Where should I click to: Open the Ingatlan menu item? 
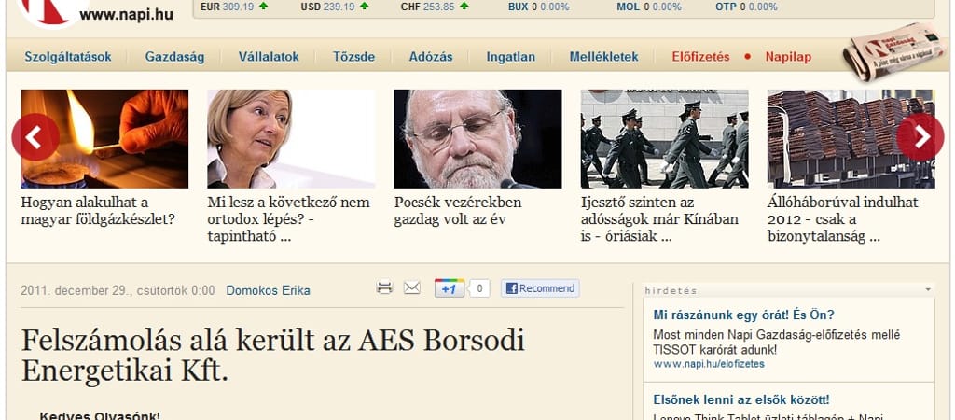pos(510,57)
